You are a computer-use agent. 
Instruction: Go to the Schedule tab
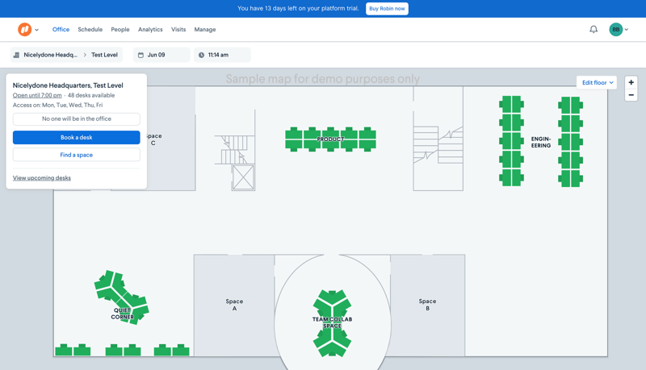90,30
